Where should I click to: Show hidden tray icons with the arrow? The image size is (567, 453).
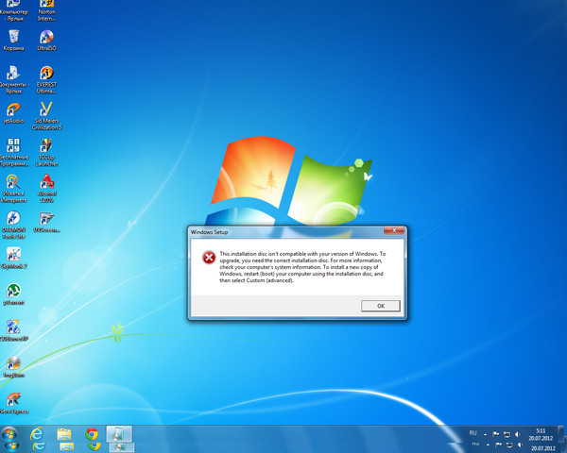click(486, 434)
